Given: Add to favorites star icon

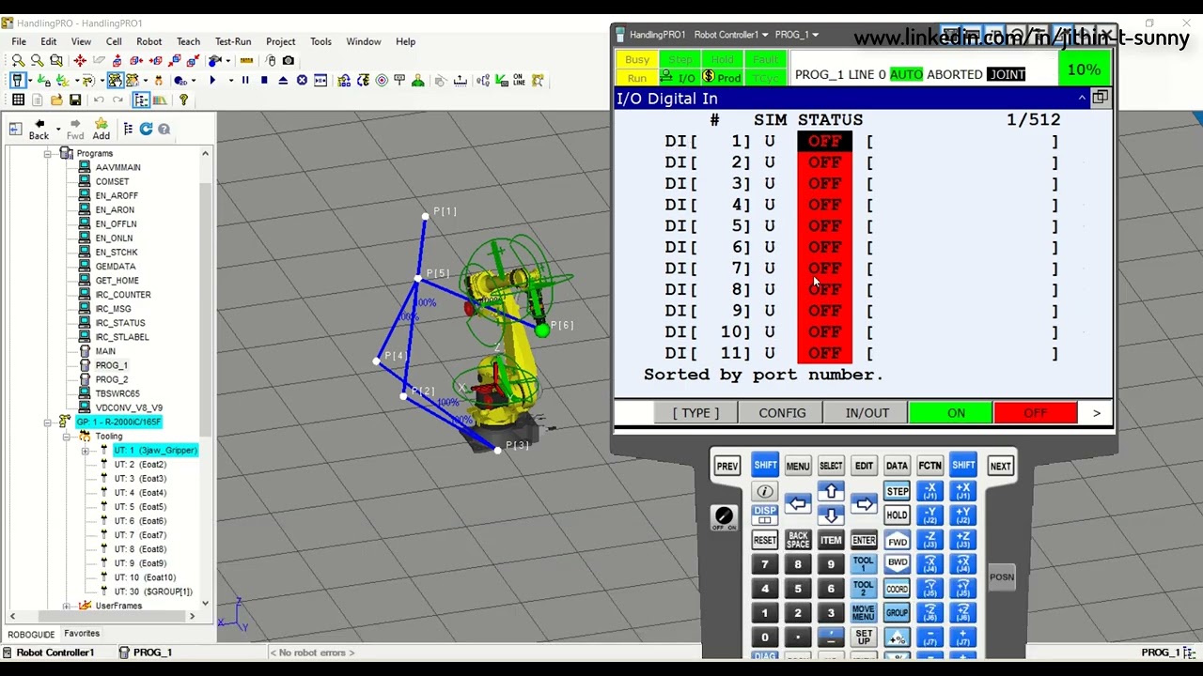Looking at the screenshot, I should (101, 129).
